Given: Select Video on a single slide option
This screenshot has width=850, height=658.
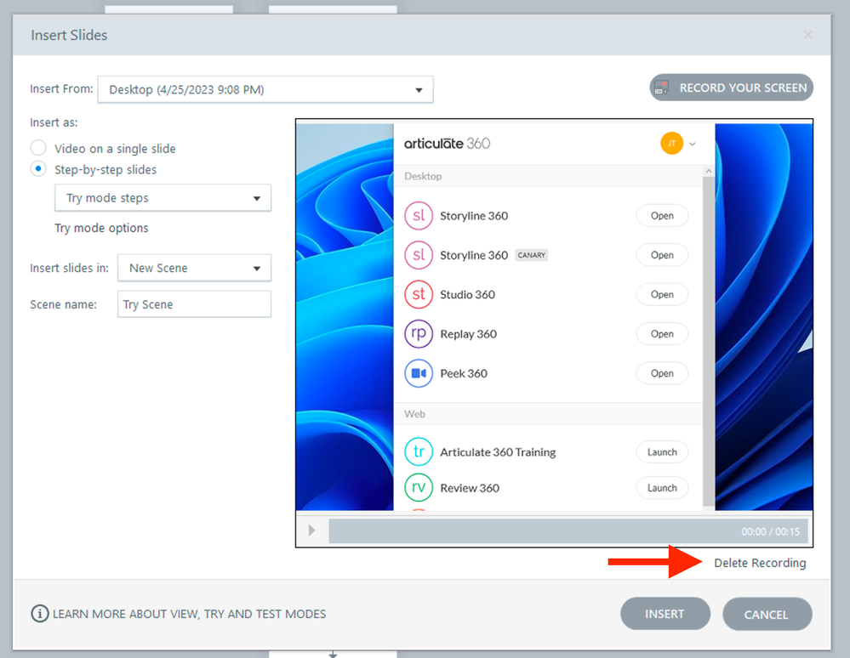Looking at the screenshot, I should 38,149.
